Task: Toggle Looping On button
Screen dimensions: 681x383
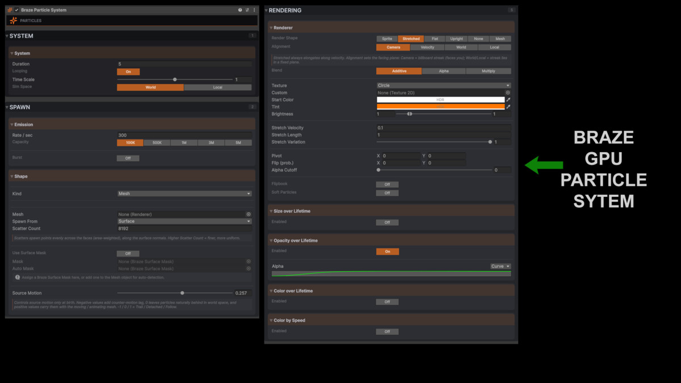Action: [128, 71]
